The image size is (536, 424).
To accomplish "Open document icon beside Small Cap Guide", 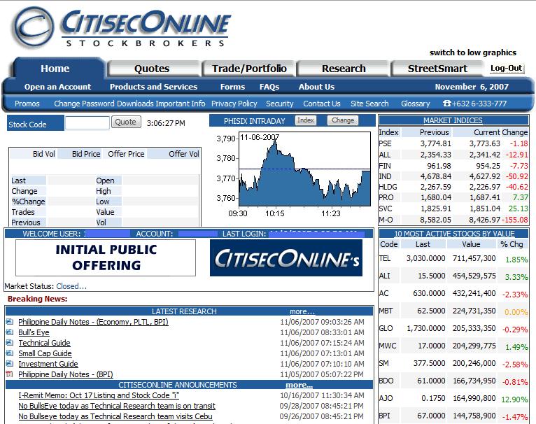I will [x=10, y=353].
